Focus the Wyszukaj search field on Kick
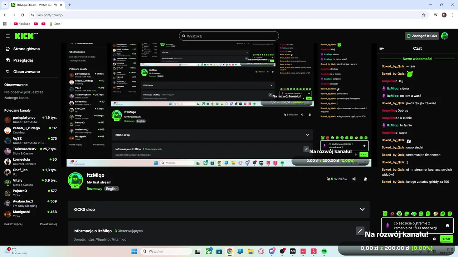This screenshot has height=257, width=458. pos(229,36)
